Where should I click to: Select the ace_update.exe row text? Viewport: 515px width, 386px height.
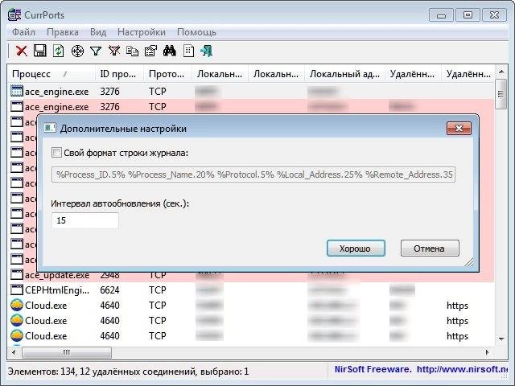coord(57,275)
